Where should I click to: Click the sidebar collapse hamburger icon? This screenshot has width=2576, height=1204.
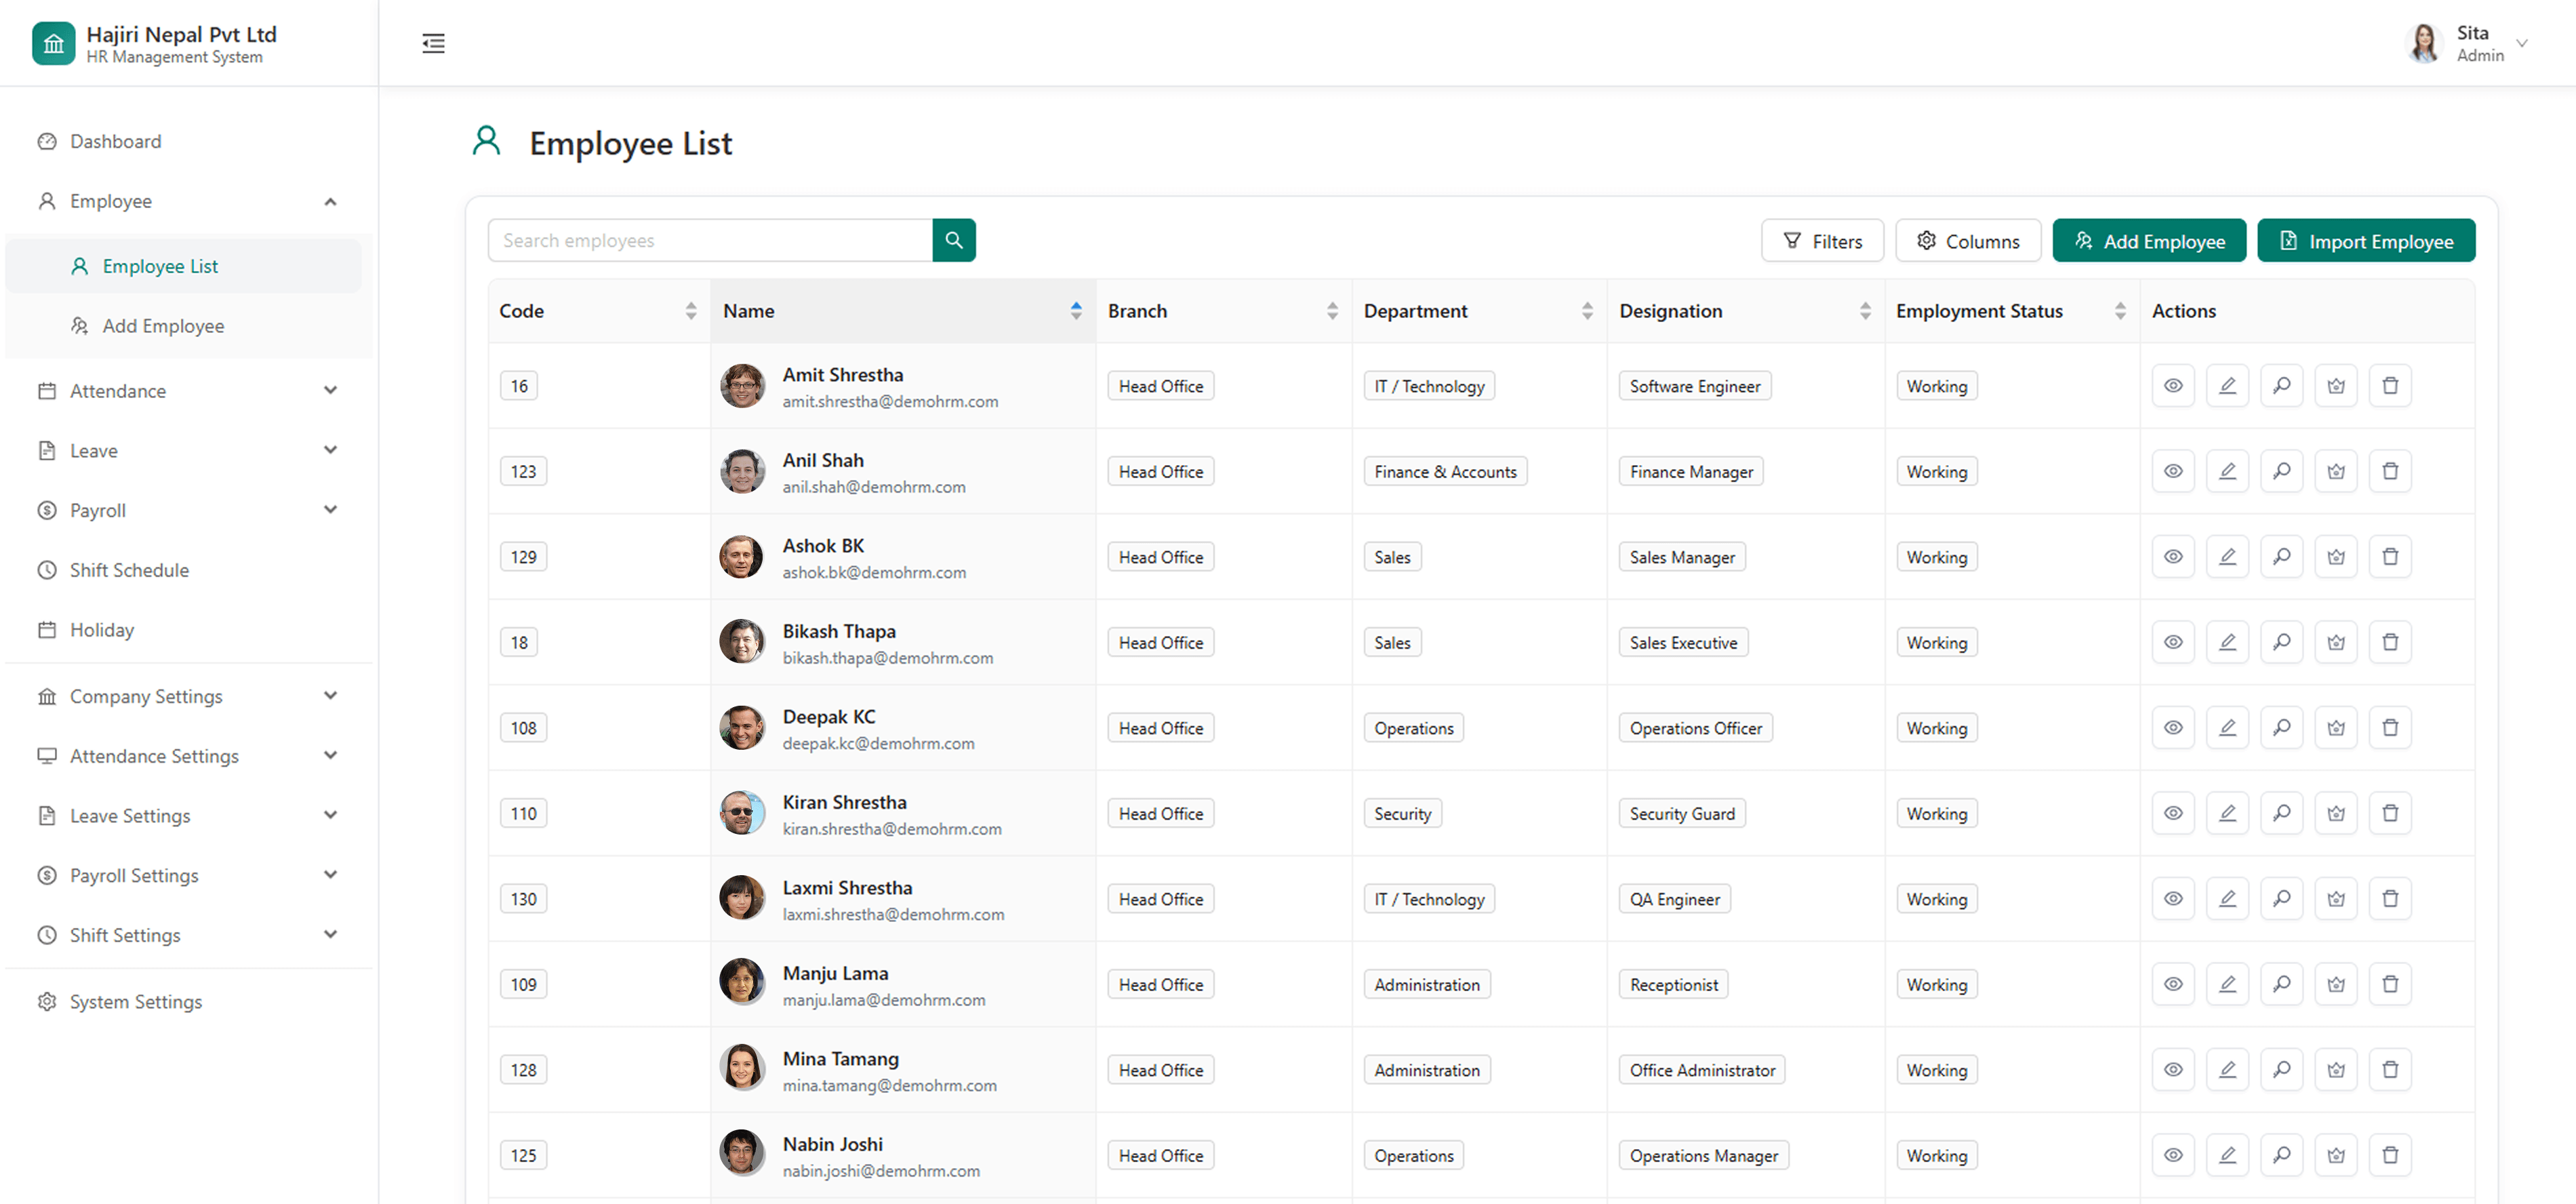click(433, 43)
